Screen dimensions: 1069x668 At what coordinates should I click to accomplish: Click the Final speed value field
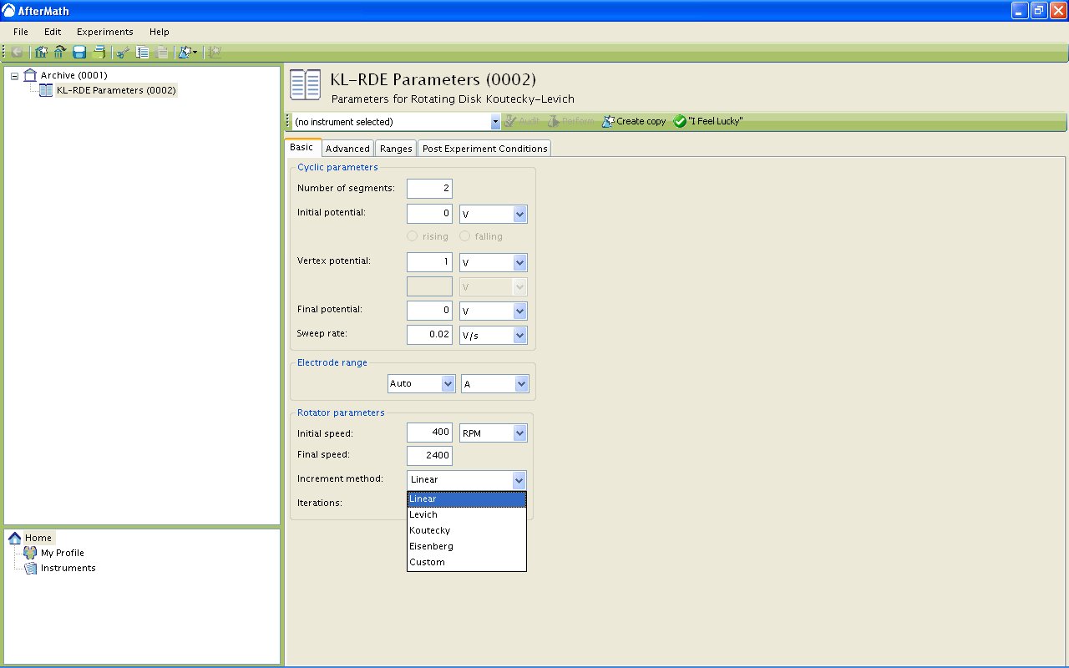(x=429, y=456)
